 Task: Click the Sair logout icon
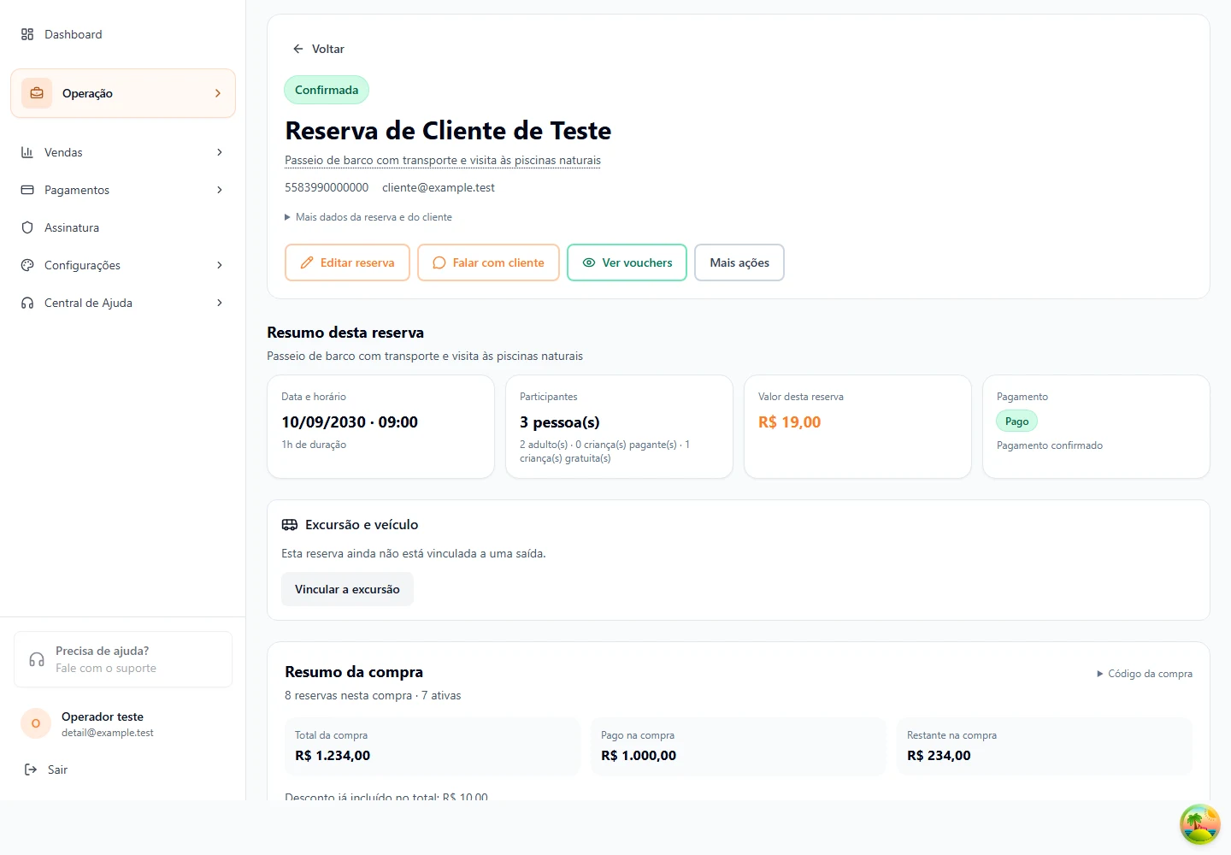pos(31,769)
